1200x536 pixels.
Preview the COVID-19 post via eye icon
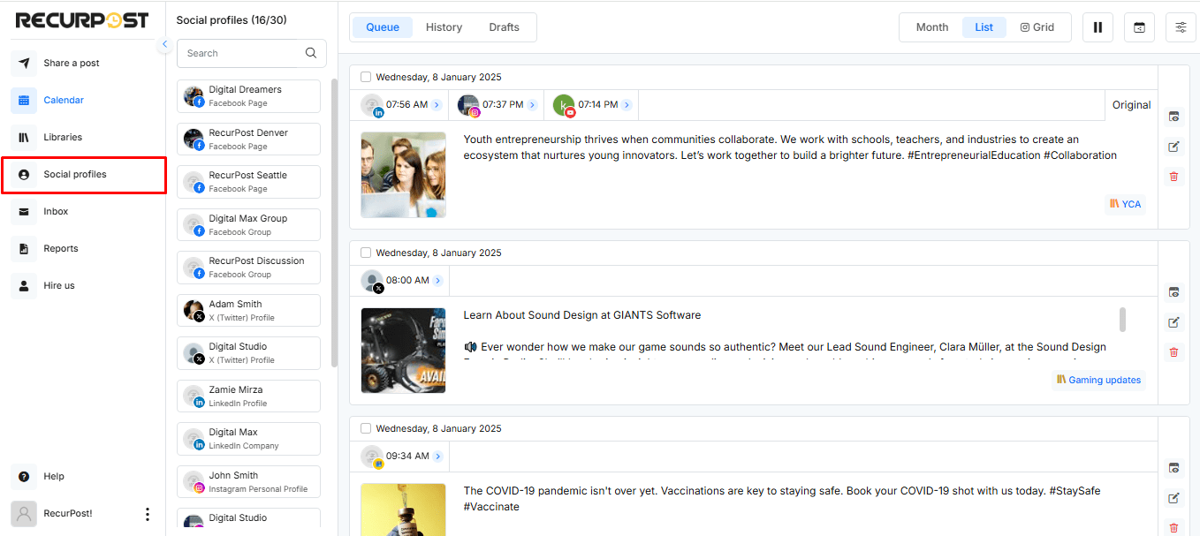(1173, 468)
